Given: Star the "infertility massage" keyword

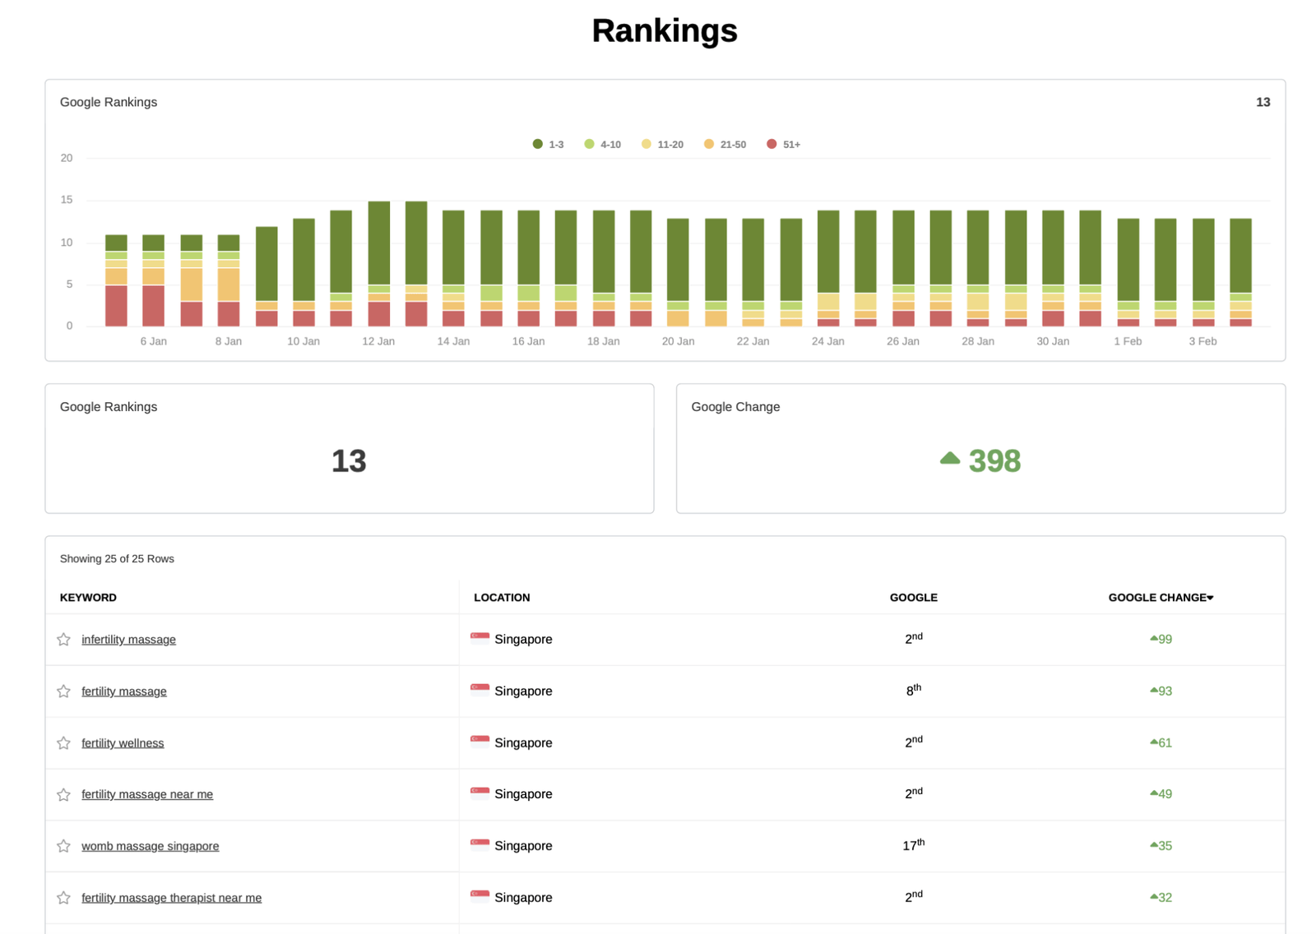Looking at the screenshot, I should pyautogui.click(x=63, y=639).
